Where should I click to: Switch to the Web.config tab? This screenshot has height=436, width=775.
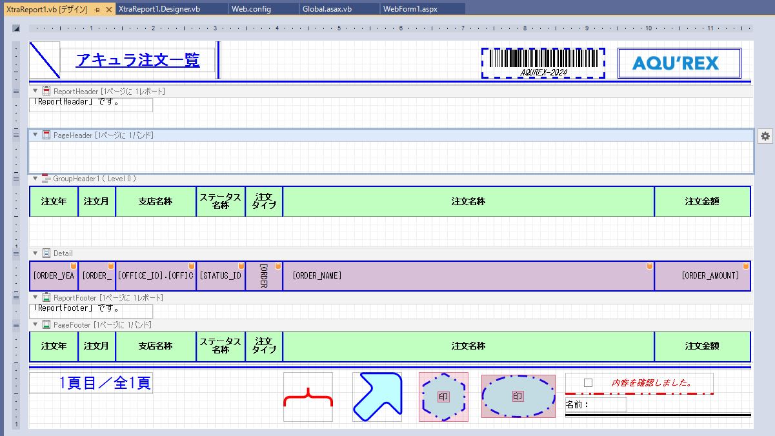point(252,9)
